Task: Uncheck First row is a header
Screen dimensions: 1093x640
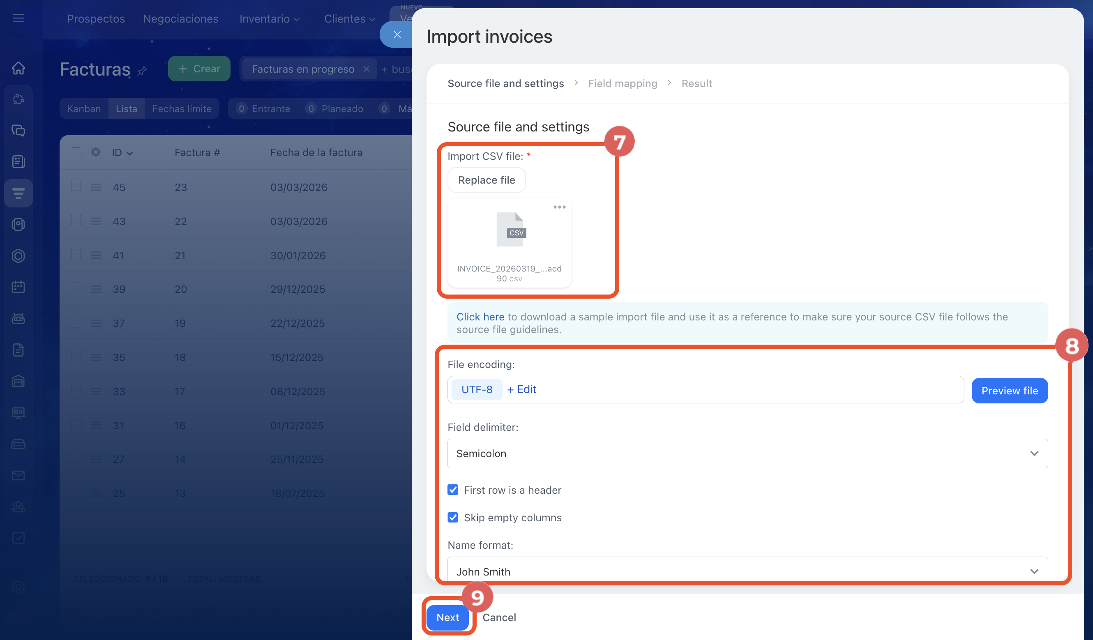Action: click(x=452, y=490)
